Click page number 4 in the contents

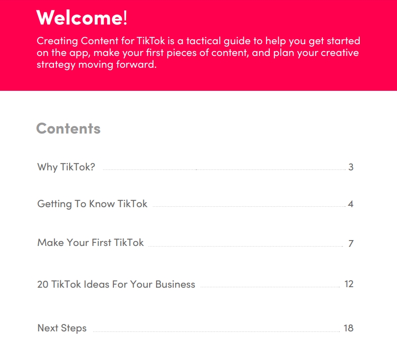click(351, 204)
